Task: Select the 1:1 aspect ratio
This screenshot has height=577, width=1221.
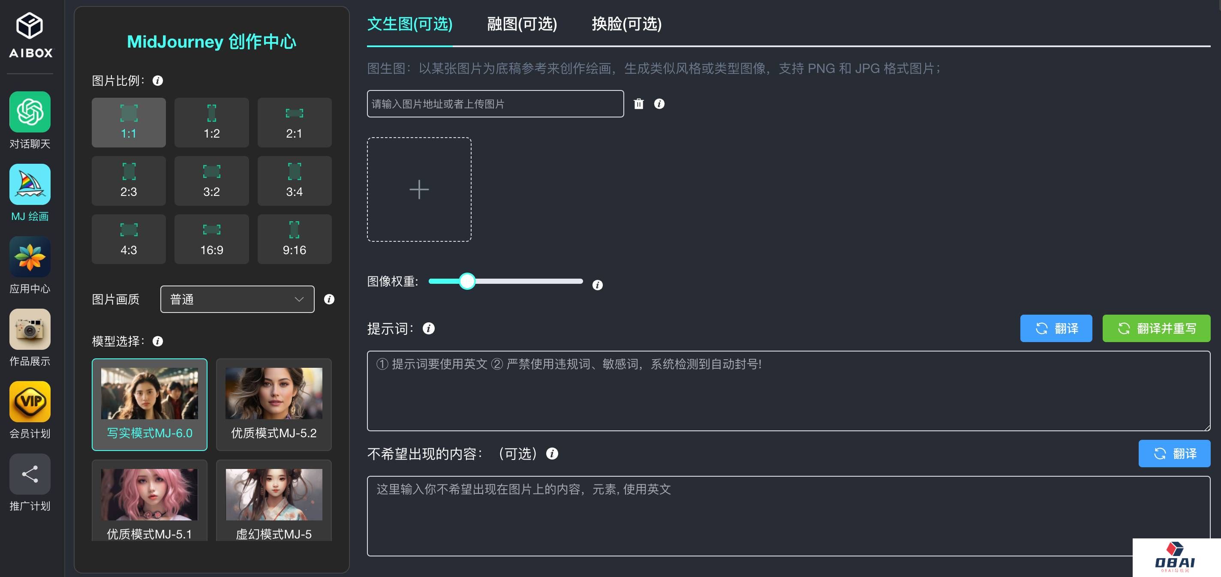Action: (x=129, y=122)
